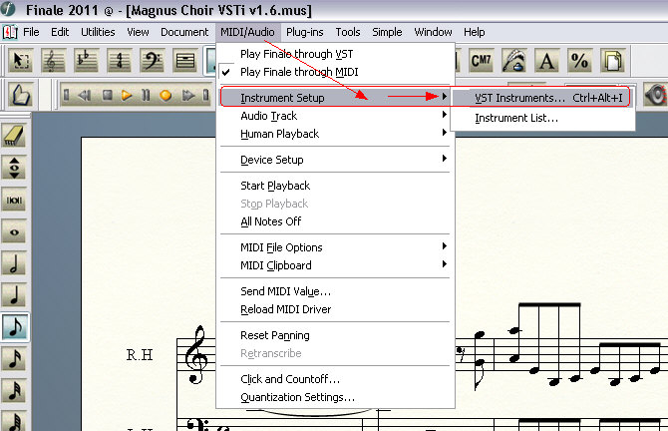Select the half note duration
The width and height of the screenshot is (668, 431).
[x=14, y=263]
